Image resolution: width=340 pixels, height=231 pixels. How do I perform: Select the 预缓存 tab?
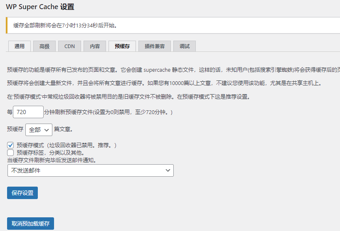(122, 46)
